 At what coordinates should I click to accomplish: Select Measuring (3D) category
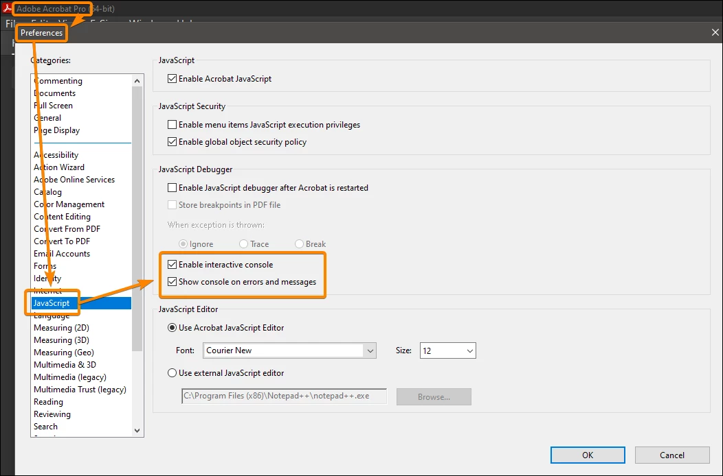click(61, 340)
